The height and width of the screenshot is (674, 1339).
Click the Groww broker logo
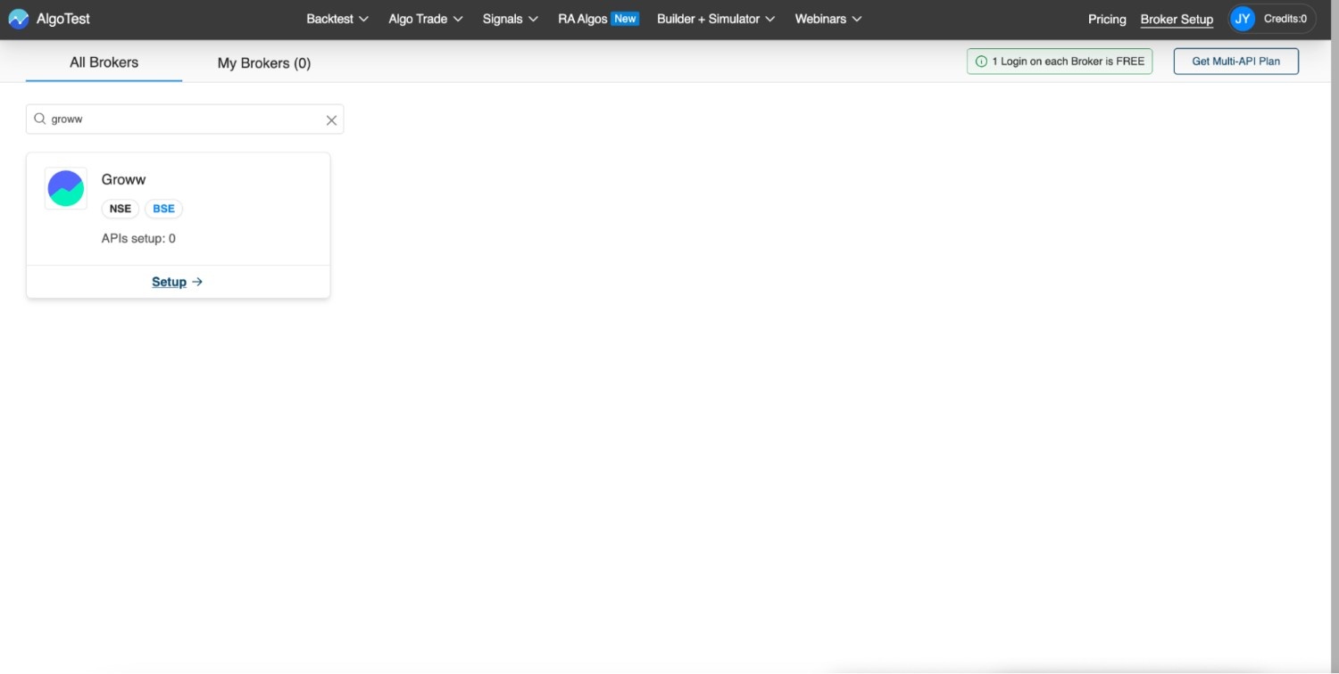(66, 188)
